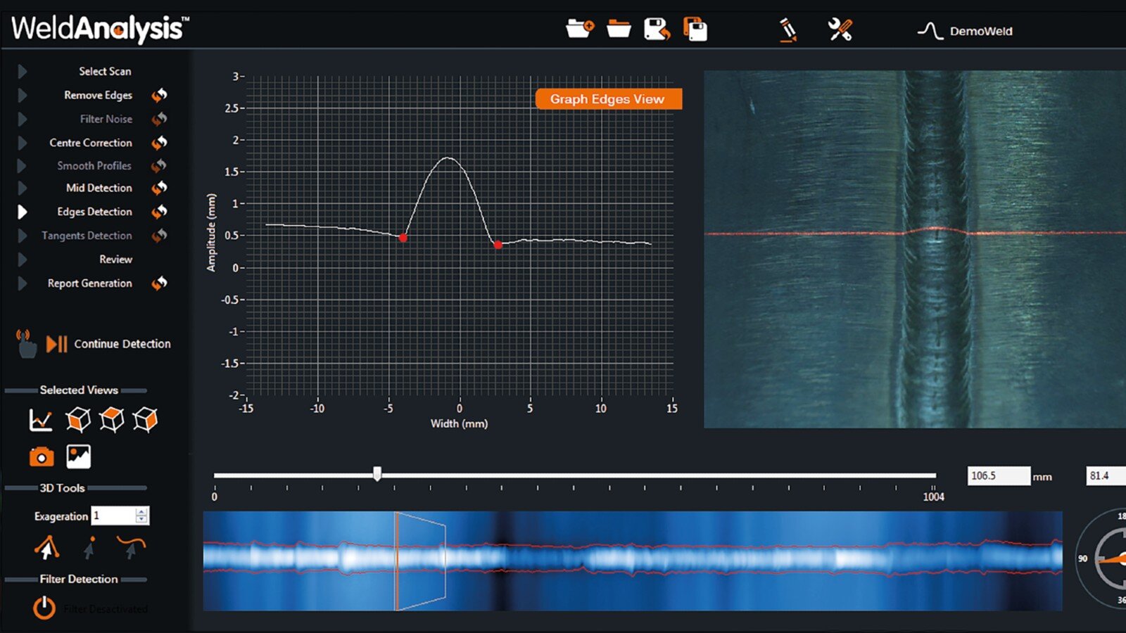Decrease the Exageration value with down arrow
This screenshot has width=1126, height=633.
pyautogui.click(x=141, y=520)
